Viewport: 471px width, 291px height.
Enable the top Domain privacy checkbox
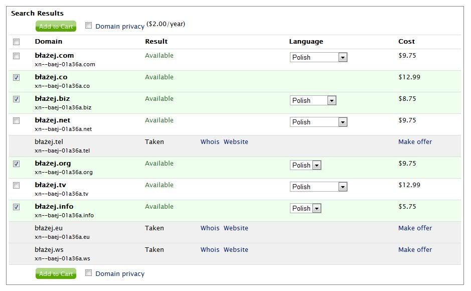click(x=89, y=26)
